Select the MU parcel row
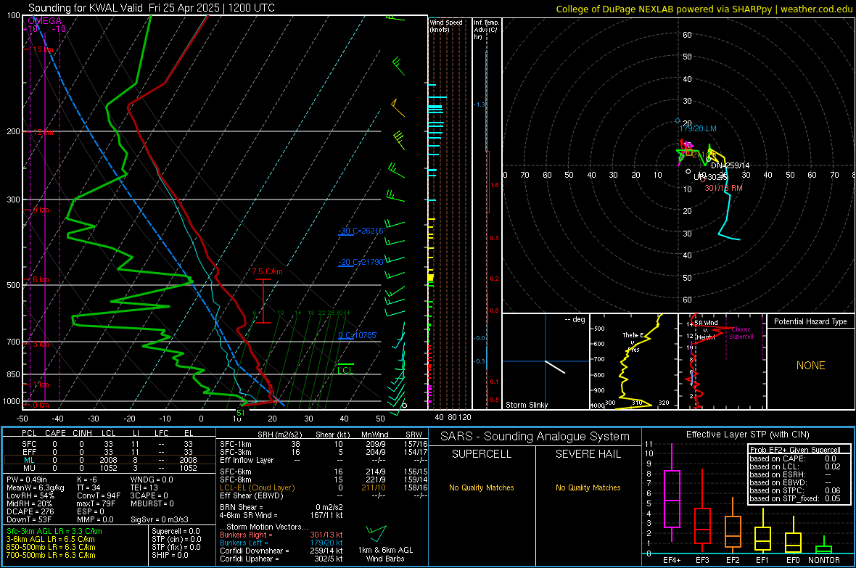The width and height of the screenshot is (856, 568). 110,468
